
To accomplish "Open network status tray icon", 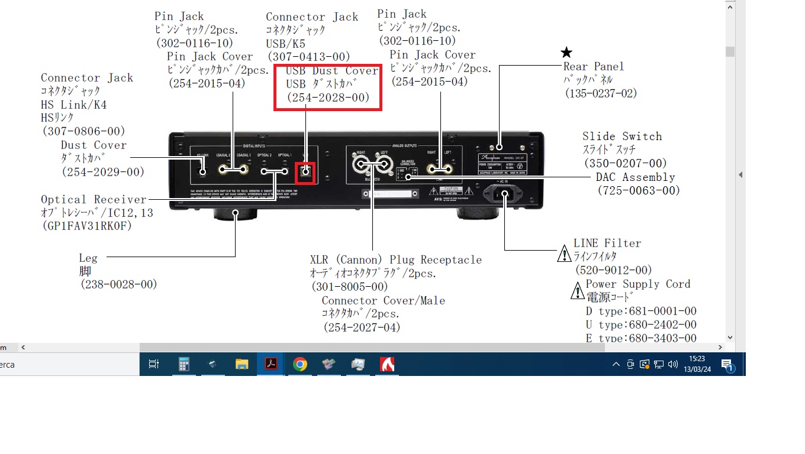I will (659, 364).
